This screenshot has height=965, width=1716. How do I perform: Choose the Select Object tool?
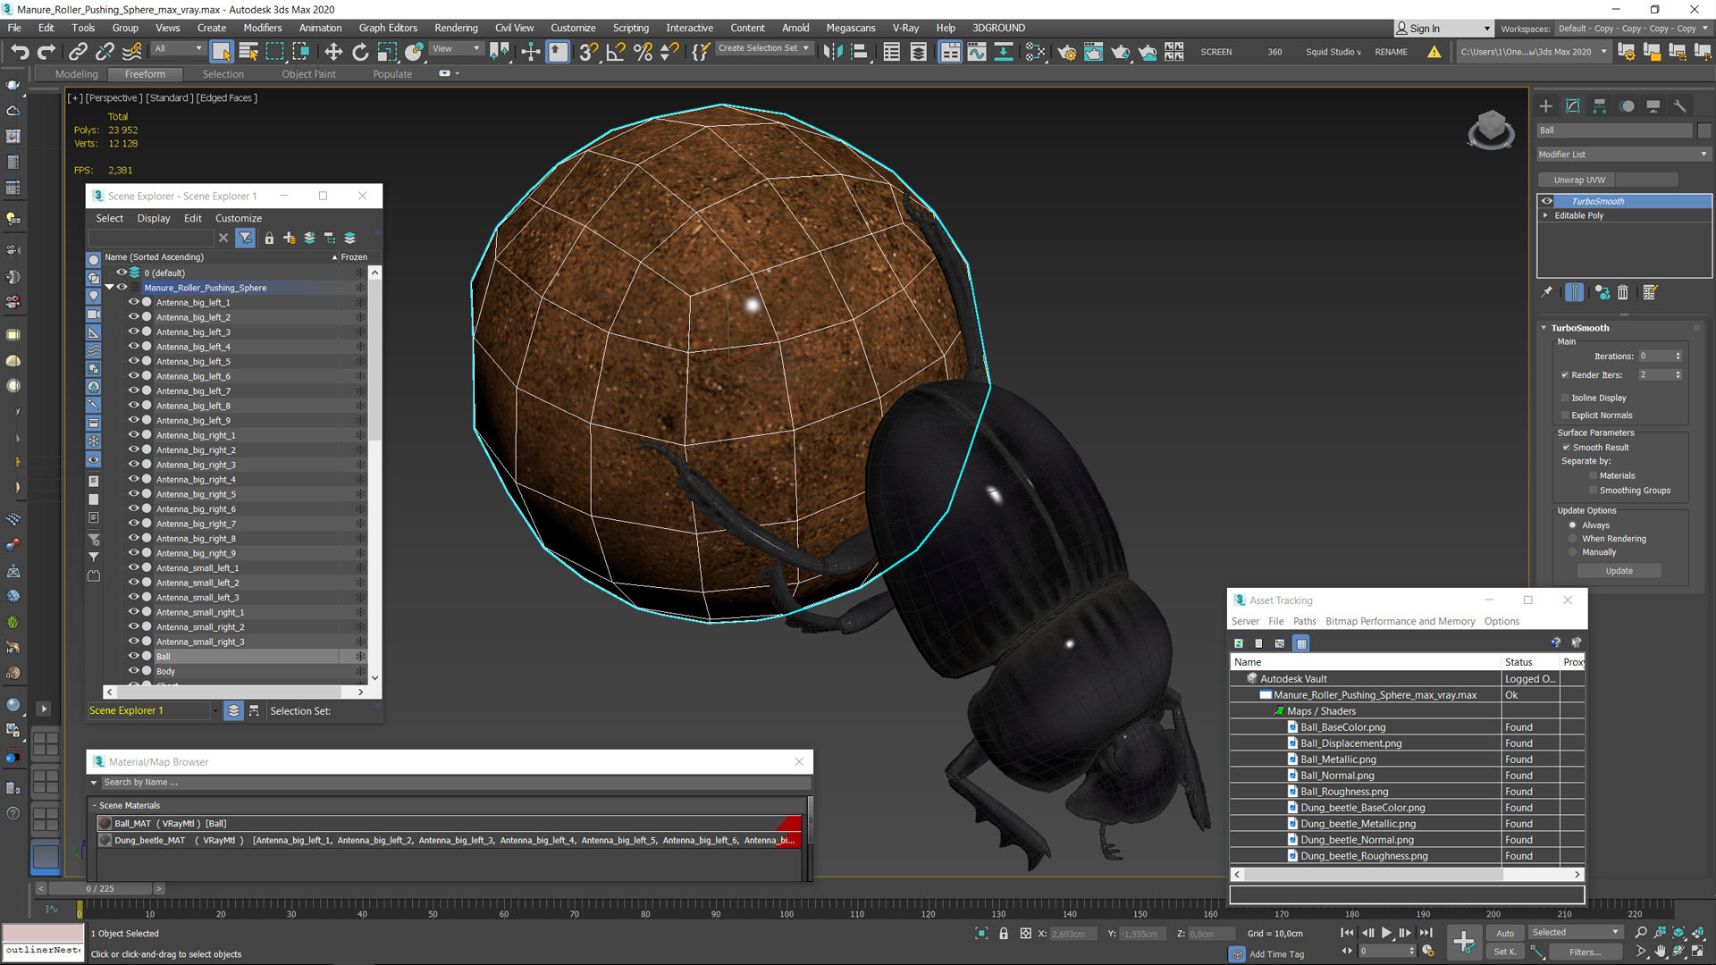(222, 52)
